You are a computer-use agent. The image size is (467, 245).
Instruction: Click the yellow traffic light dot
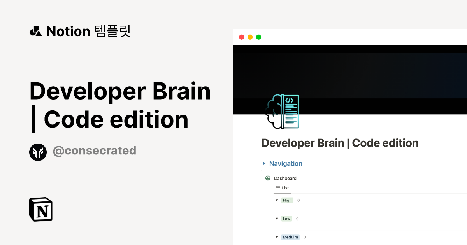tap(250, 37)
